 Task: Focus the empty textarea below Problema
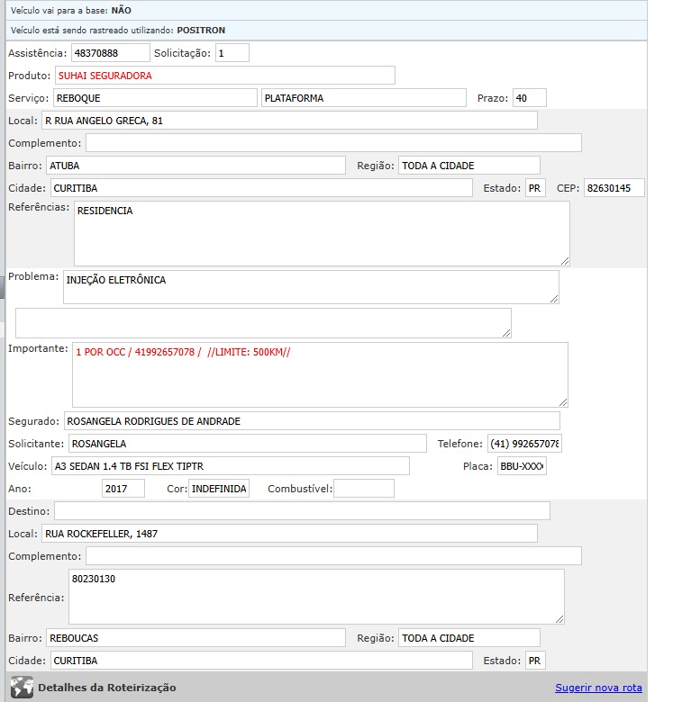[263, 323]
